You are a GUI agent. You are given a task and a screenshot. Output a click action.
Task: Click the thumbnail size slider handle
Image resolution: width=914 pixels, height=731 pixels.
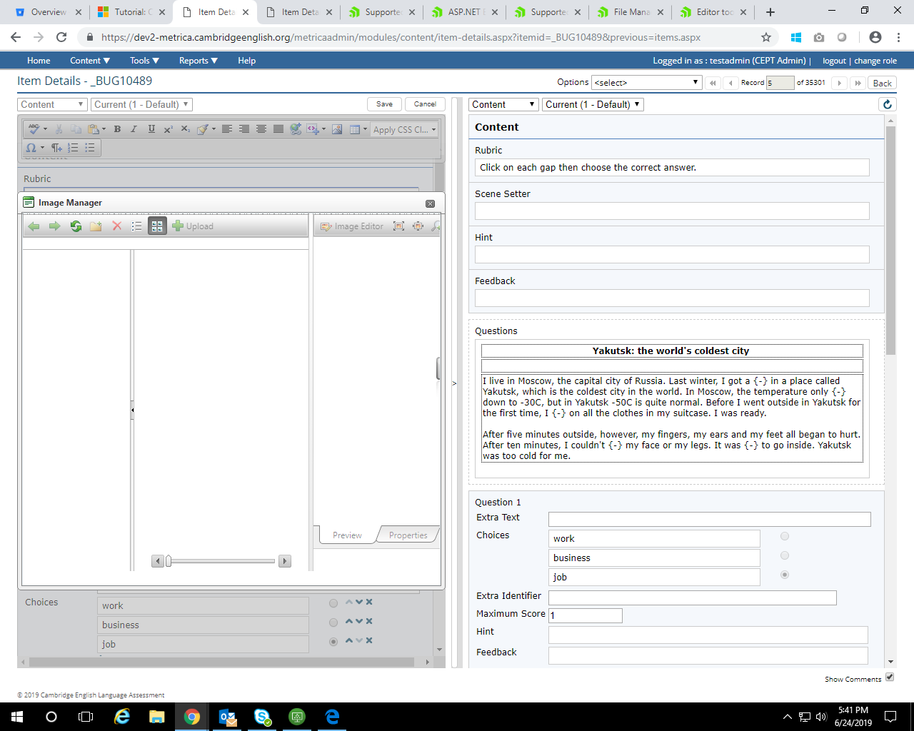169,561
